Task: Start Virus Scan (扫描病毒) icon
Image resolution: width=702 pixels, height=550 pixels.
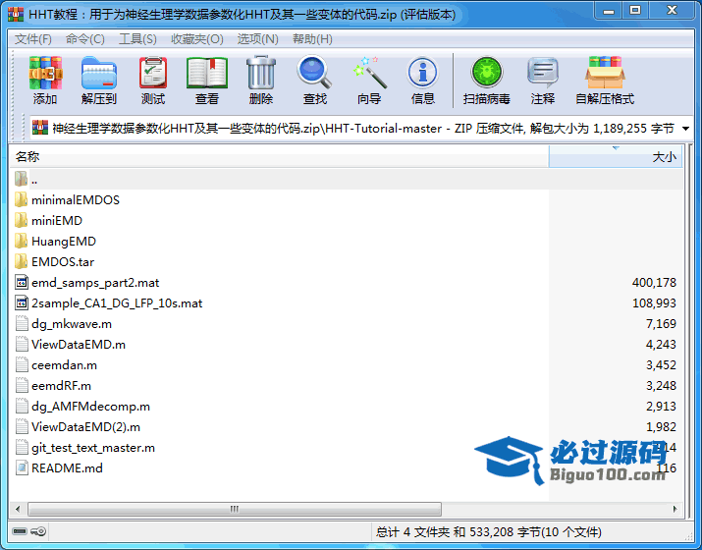Action: (x=487, y=72)
